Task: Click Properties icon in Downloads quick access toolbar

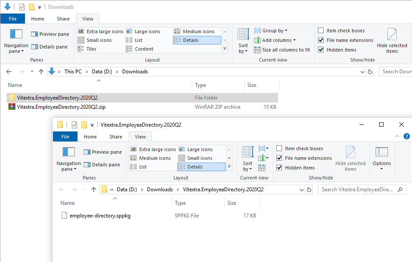Action: click(x=22, y=7)
